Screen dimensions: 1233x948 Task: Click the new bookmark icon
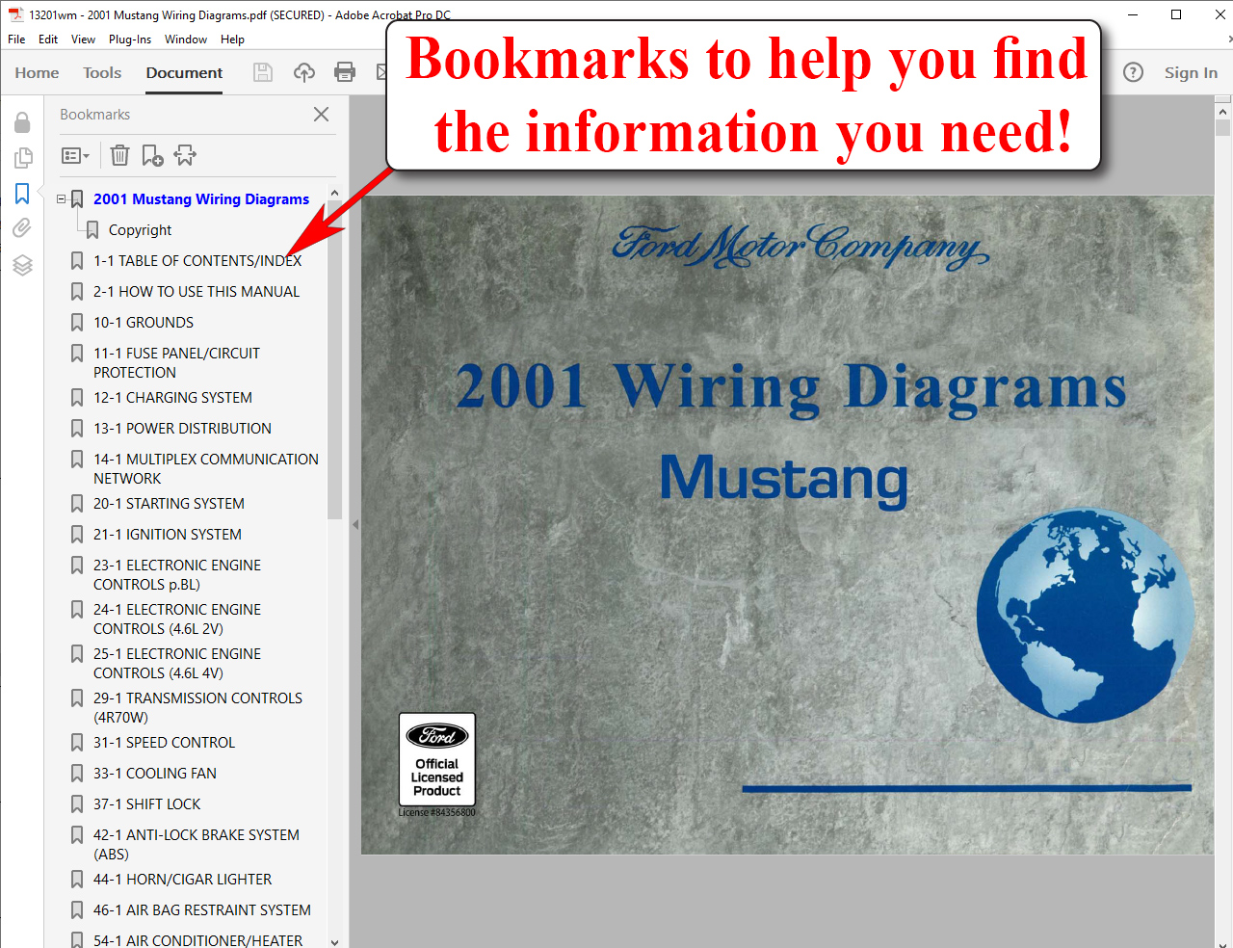[x=152, y=155]
